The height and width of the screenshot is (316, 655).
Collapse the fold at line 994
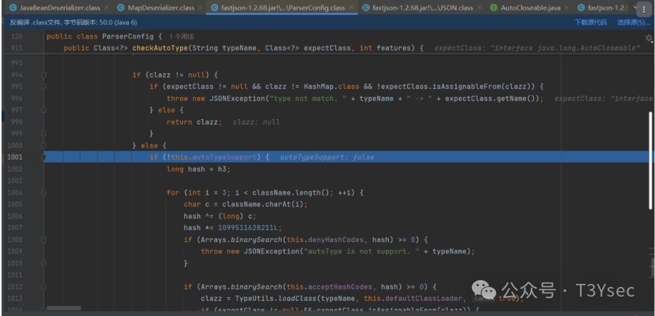[x=44, y=74]
